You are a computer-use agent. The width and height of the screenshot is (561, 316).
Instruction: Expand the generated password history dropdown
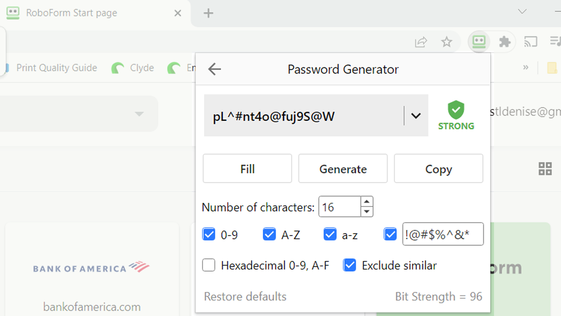pyautogui.click(x=416, y=116)
